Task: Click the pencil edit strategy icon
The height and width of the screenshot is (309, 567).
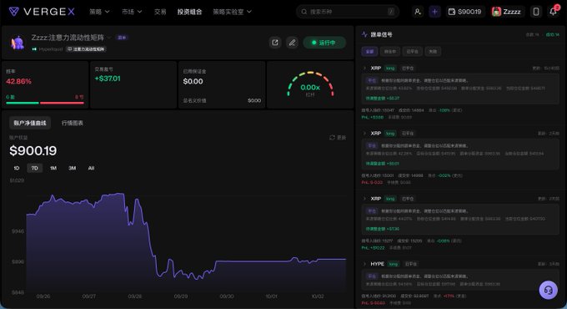Action: point(292,43)
